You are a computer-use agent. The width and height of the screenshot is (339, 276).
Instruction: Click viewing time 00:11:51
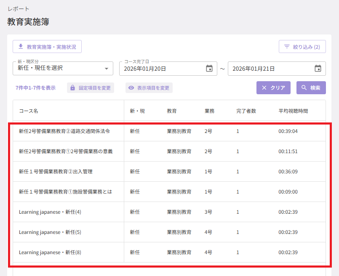click(288, 151)
